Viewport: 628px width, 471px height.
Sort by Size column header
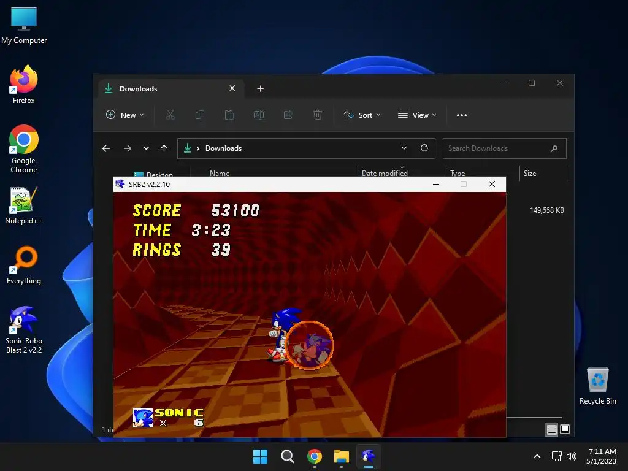pos(530,174)
